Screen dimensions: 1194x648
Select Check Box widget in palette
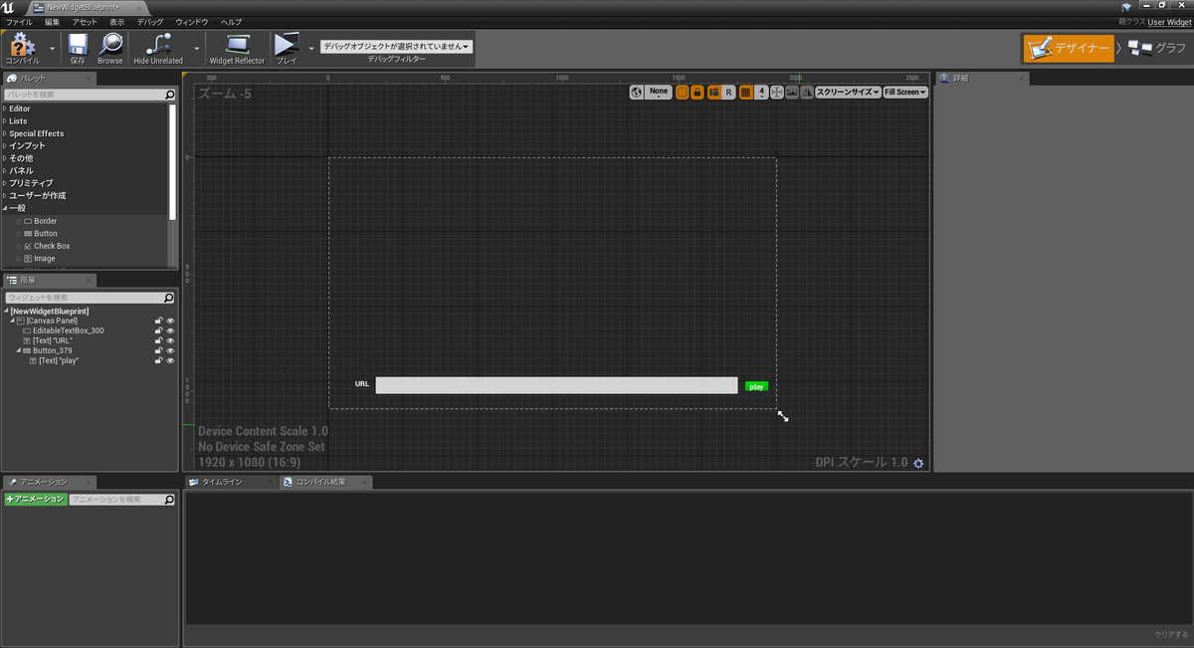click(51, 246)
